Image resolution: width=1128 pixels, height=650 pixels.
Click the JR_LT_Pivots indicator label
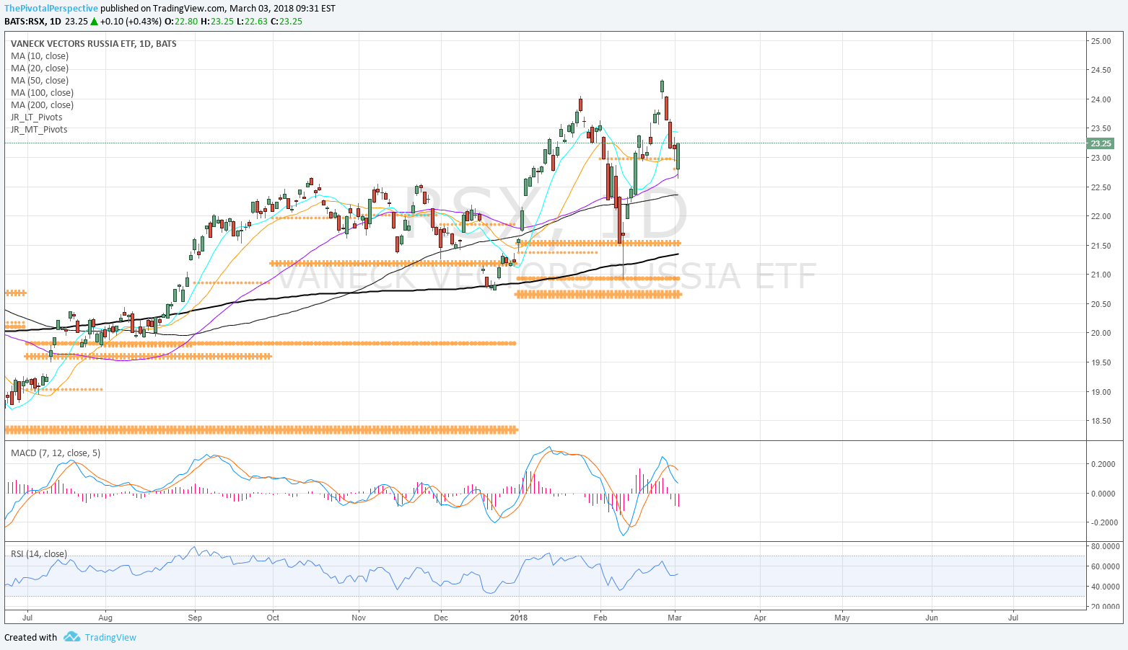click(37, 117)
